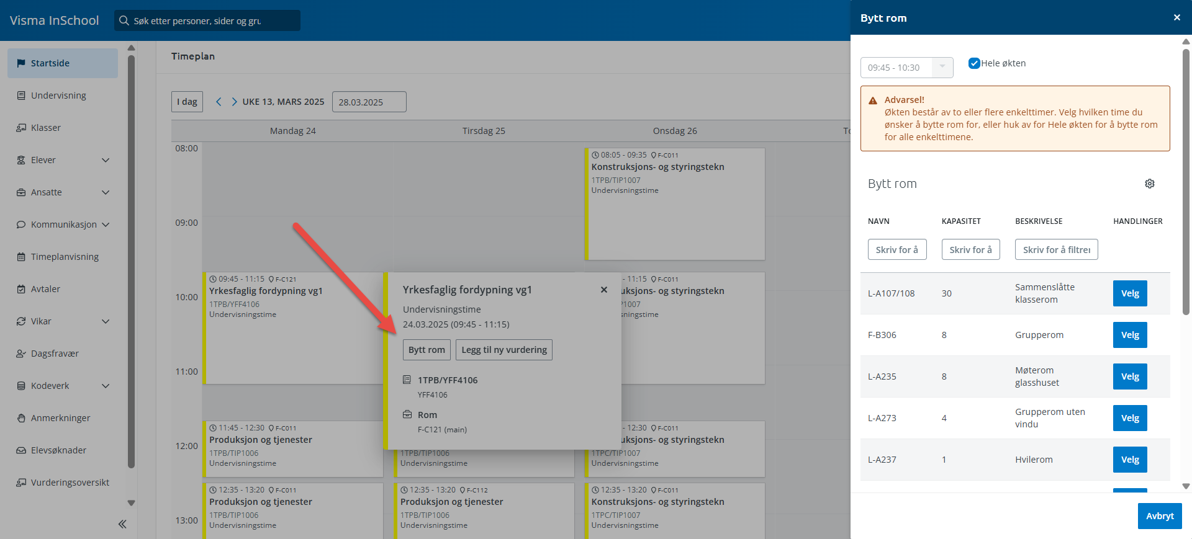Expand the Vikar menu chevron

106,321
